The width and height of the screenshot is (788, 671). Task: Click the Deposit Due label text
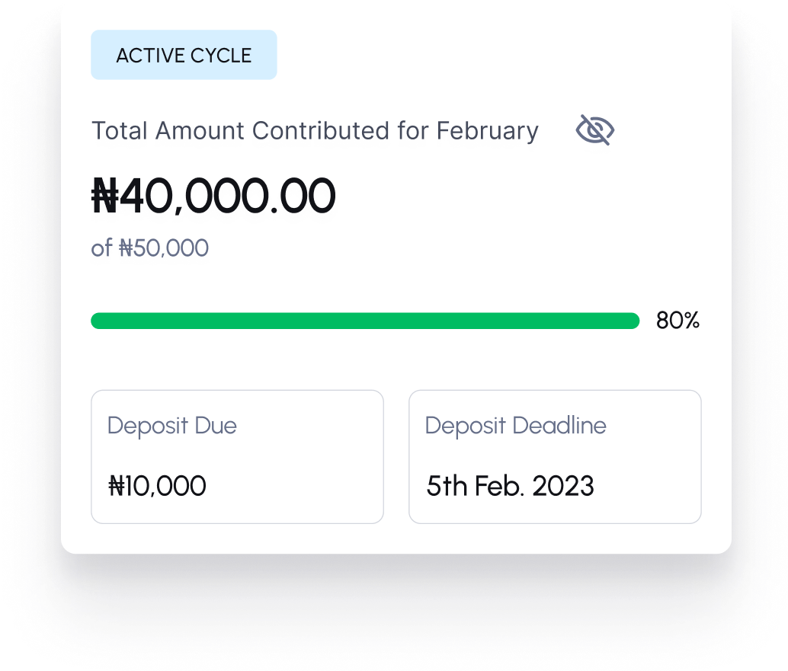(x=172, y=425)
